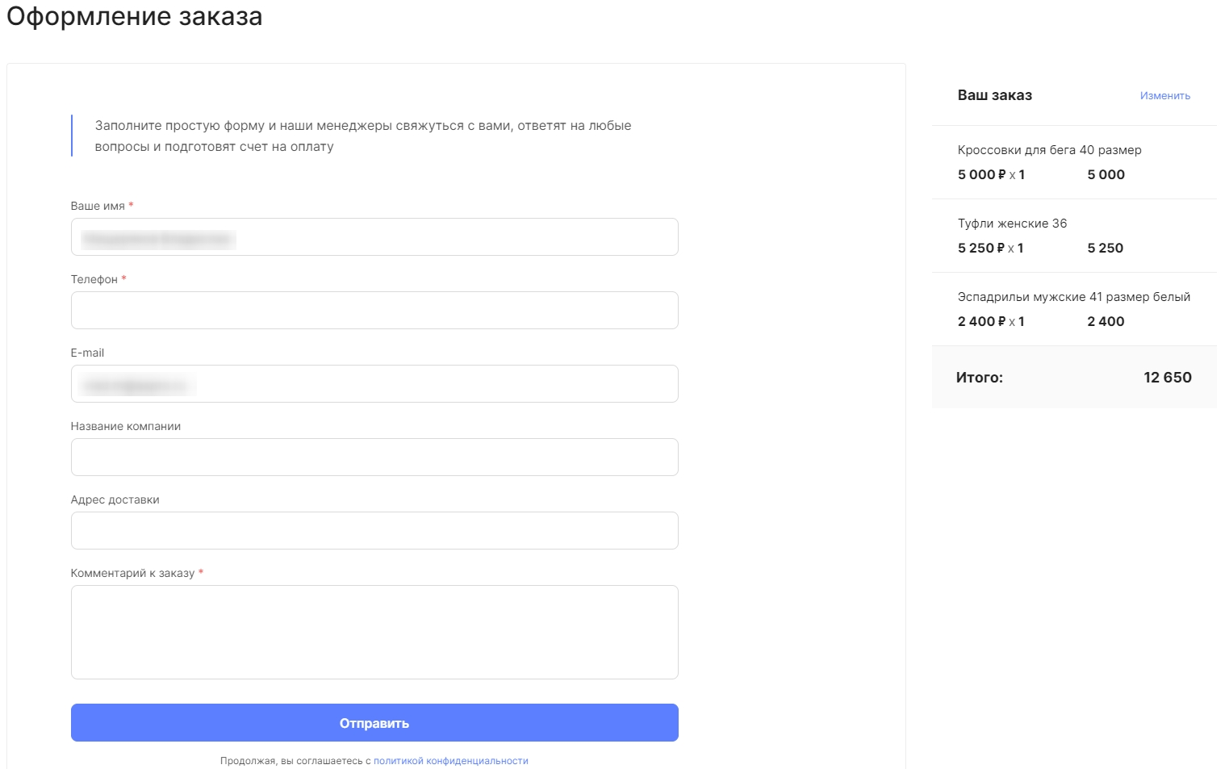
Task: Click the Название компании label
Action: click(x=126, y=426)
